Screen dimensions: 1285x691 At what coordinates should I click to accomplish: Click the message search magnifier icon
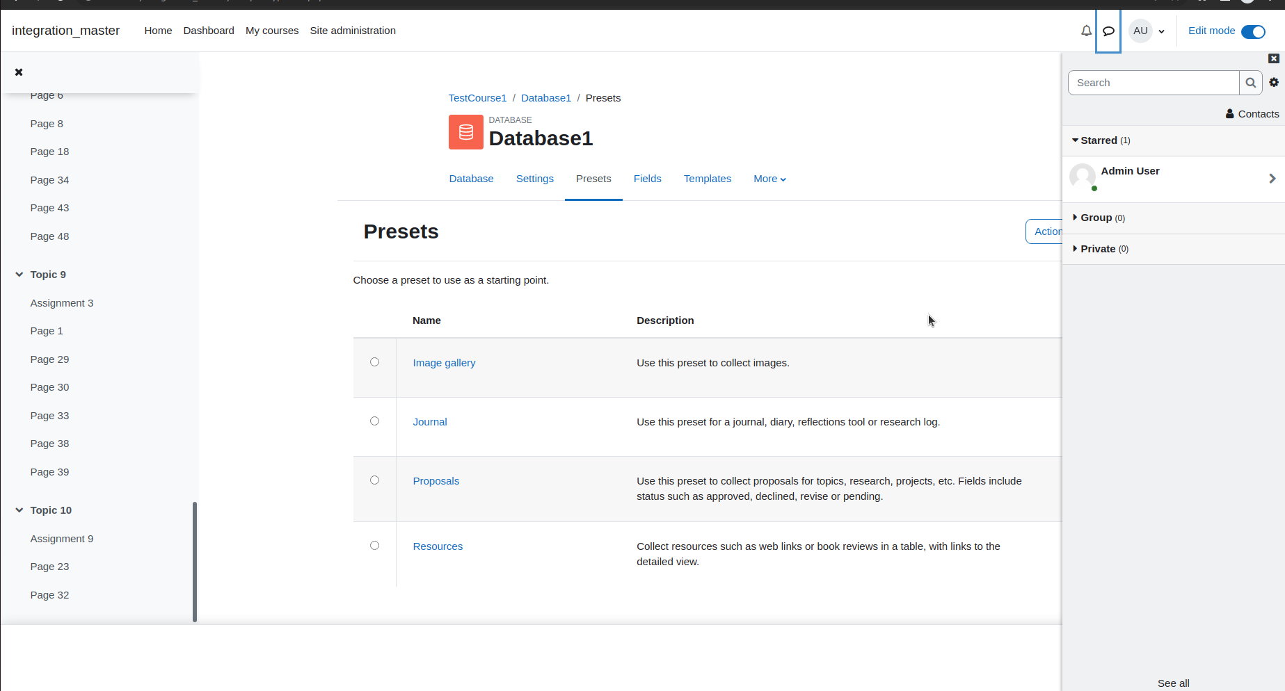coord(1250,83)
